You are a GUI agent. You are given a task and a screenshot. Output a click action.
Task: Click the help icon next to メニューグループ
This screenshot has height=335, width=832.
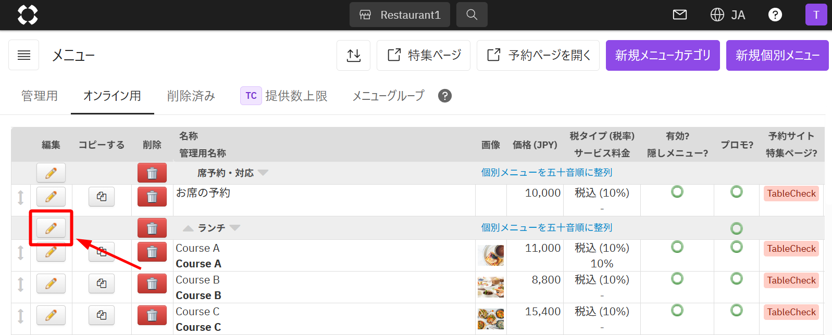445,96
